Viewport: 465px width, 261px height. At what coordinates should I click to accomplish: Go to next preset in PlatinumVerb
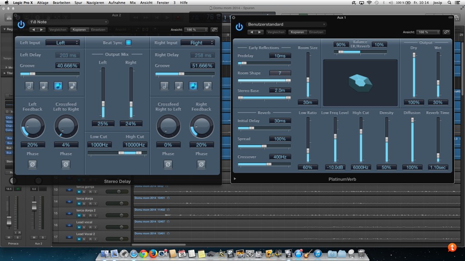[x=259, y=32]
